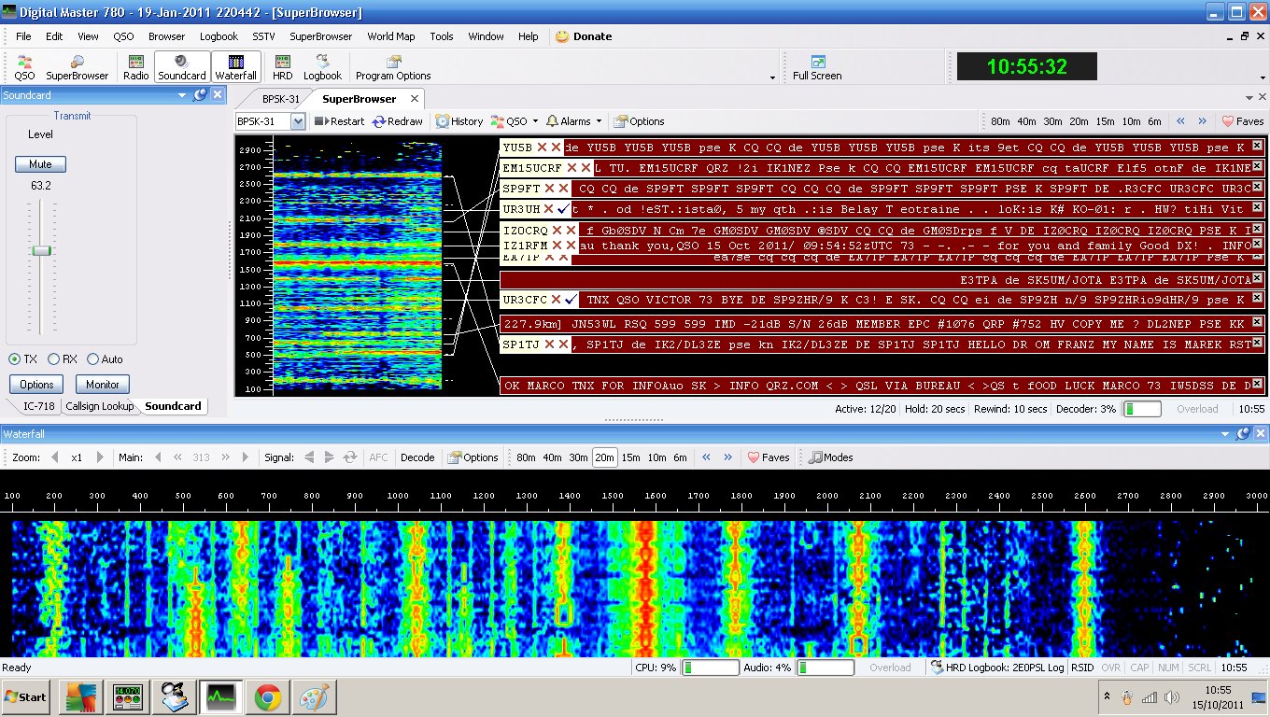Open HRD from the toolbar
The height and width of the screenshot is (717, 1270).
pyautogui.click(x=282, y=67)
